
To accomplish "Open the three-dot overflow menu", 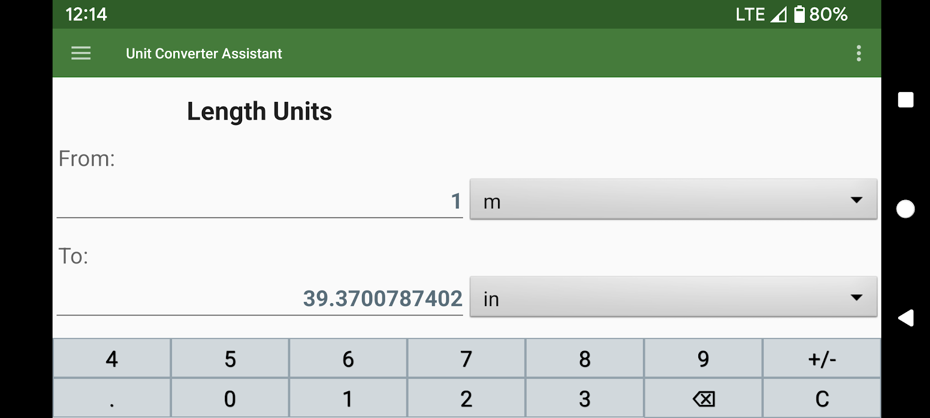I will pos(858,53).
